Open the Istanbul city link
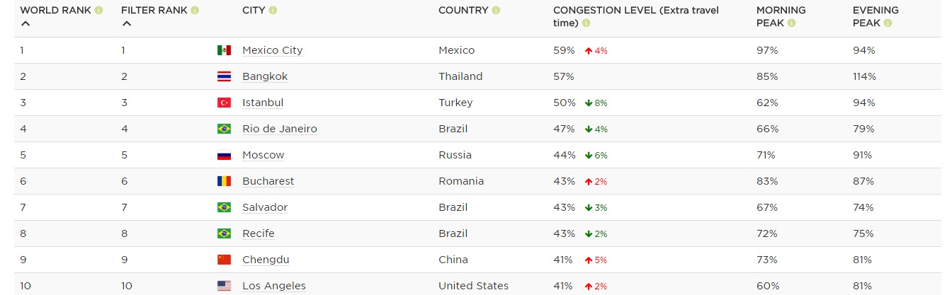Image resolution: width=952 pixels, height=295 pixels. [263, 103]
